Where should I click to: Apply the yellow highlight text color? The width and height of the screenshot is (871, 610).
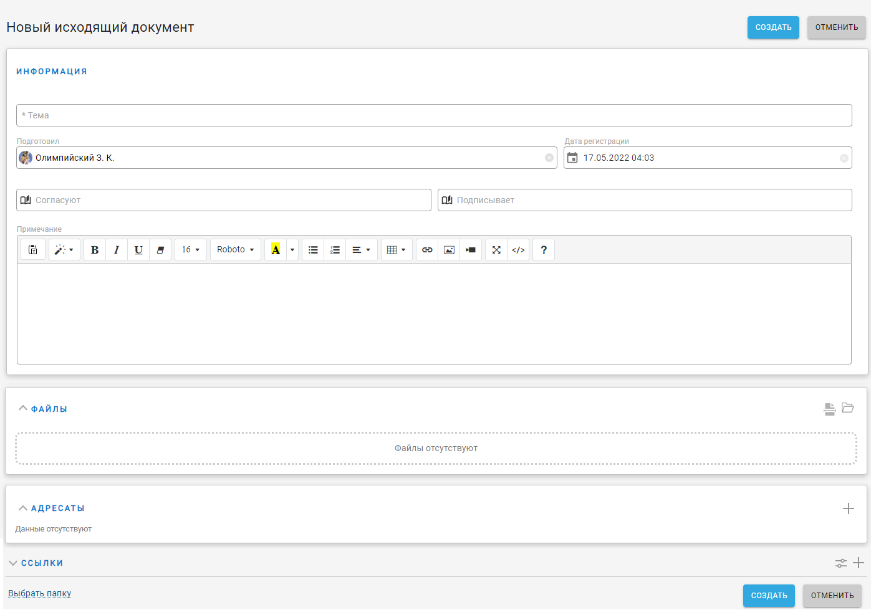click(x=276, y=250)
